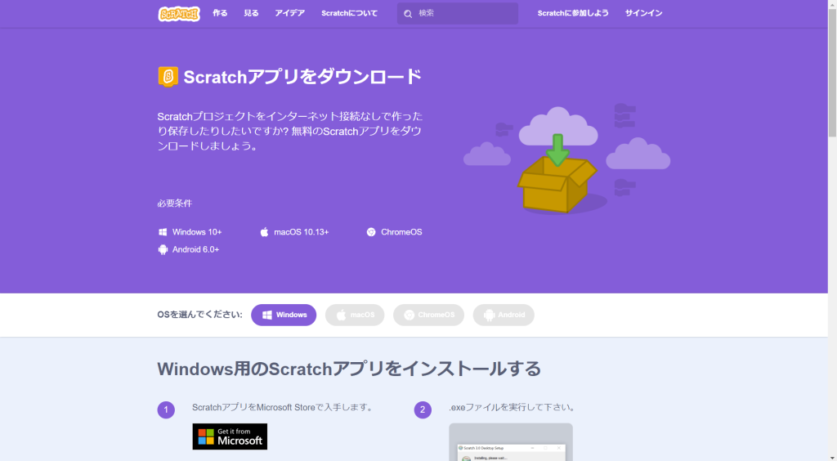Focus the 検索 search field
Viewport: 837px width, 461px height.
click(x=464, y=14)
